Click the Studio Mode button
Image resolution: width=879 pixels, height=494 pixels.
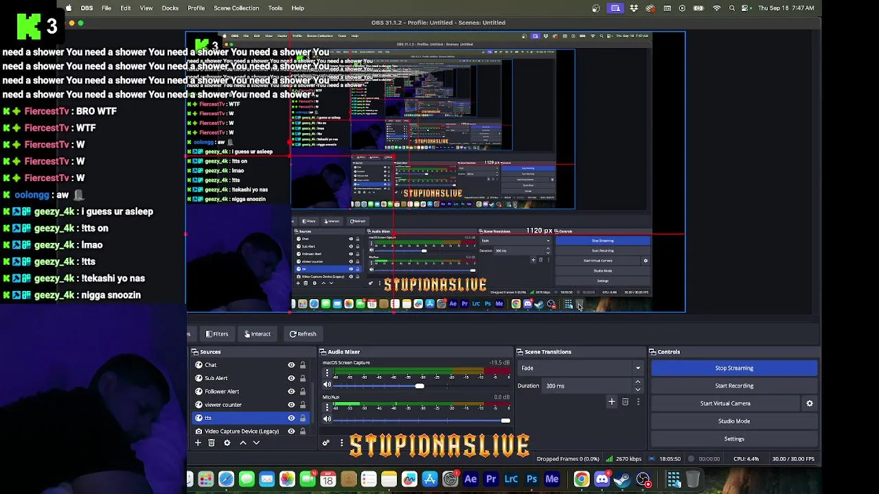tap(734, 421)
